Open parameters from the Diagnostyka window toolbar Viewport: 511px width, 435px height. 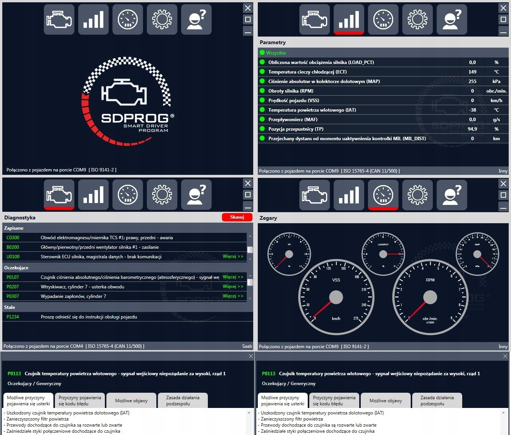click(x=93, y=195)
